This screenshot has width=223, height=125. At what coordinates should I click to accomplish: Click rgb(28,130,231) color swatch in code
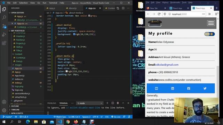click(x=74, y=34)
